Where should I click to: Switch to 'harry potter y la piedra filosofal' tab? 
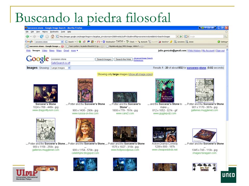pyautogui.click(x=85, y=46)
